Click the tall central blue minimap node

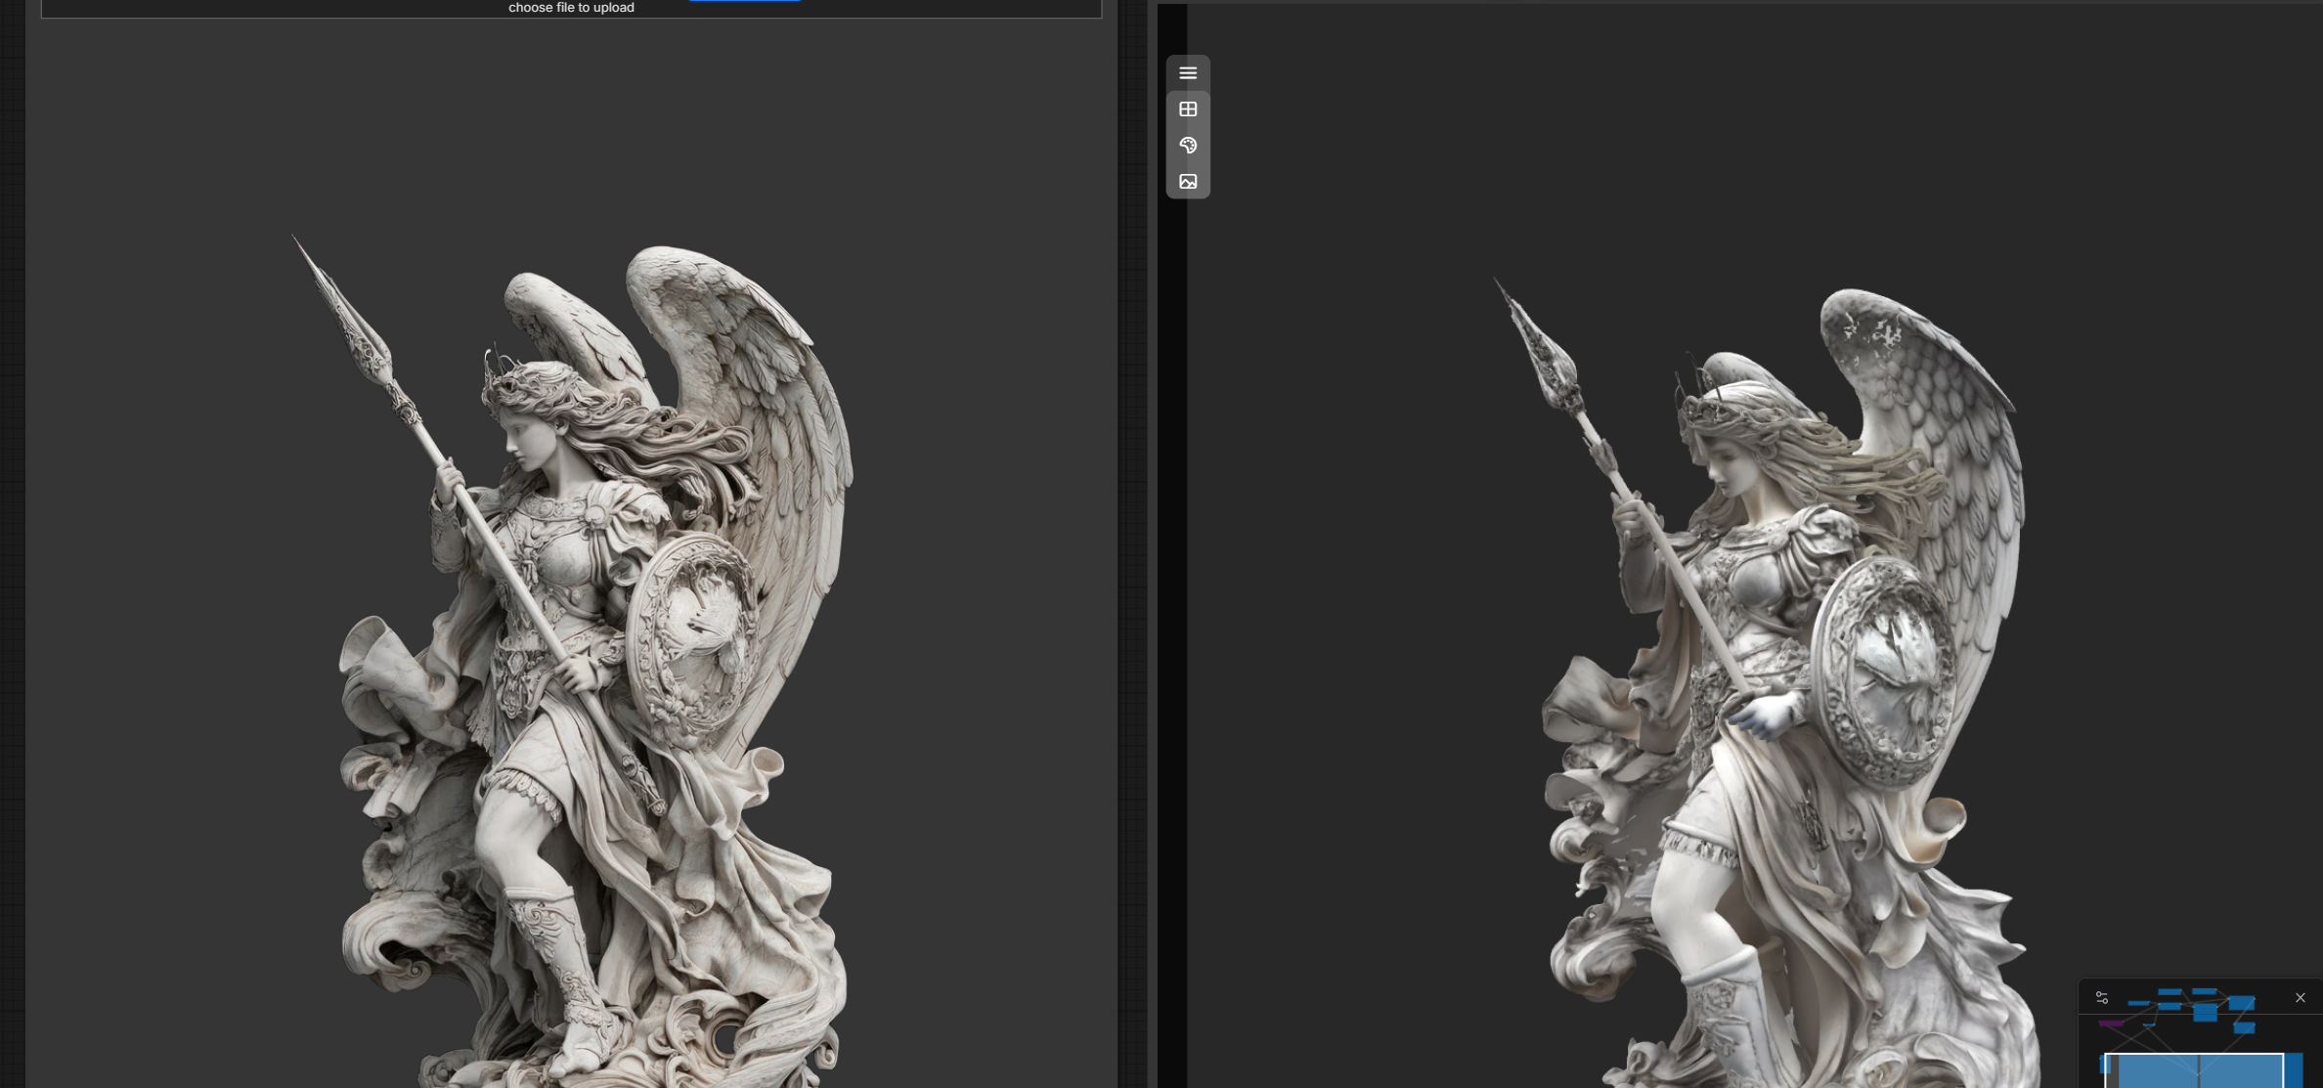[2206, 1013]
